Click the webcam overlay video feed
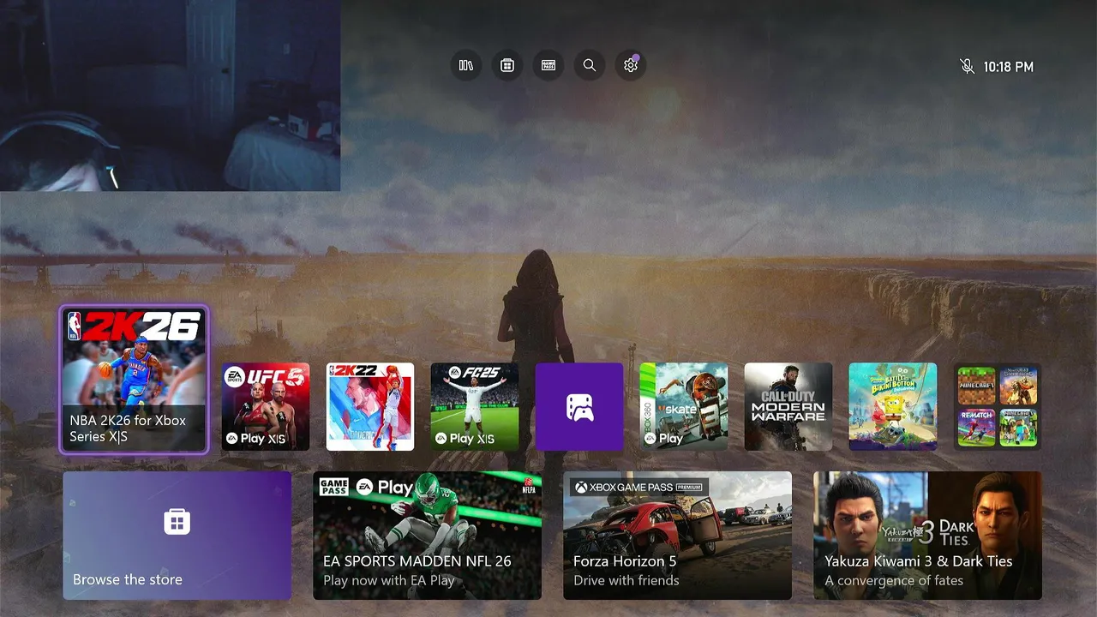 pyautogui.click(x=170, y=95)
